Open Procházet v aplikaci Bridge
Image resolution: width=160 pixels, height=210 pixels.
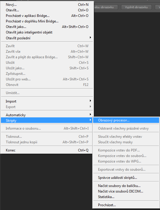click(x=47, y=16)
